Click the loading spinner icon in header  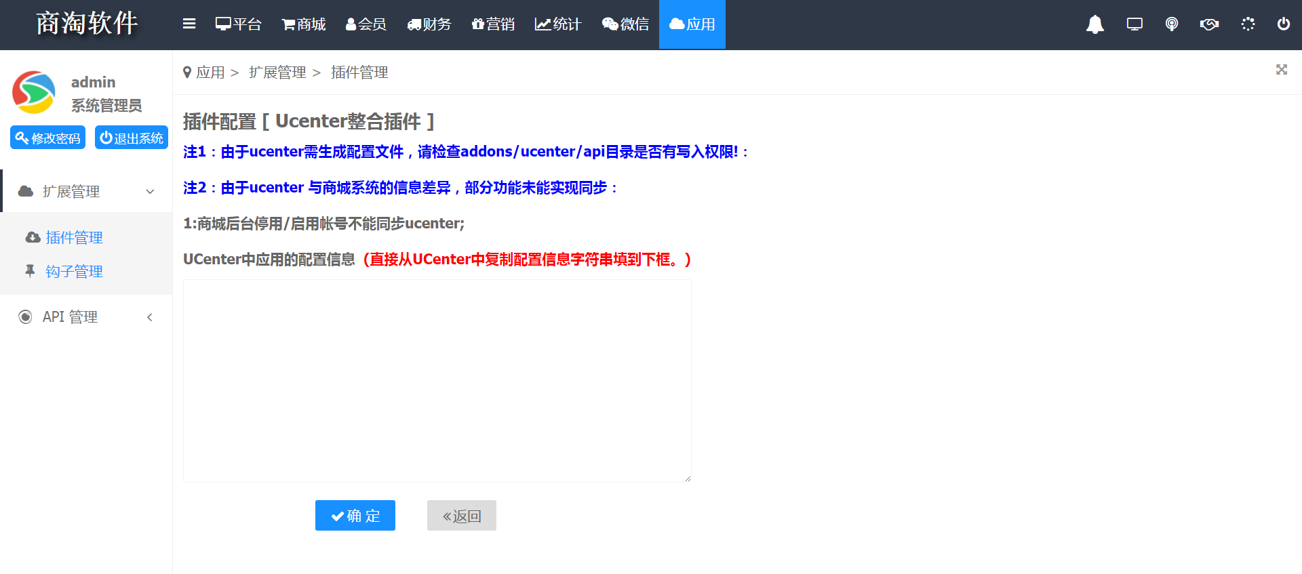tap(1248, 24)
